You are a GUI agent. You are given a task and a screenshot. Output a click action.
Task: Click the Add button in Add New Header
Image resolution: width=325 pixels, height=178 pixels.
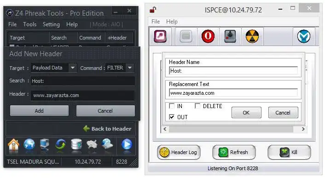coord(40,111)
